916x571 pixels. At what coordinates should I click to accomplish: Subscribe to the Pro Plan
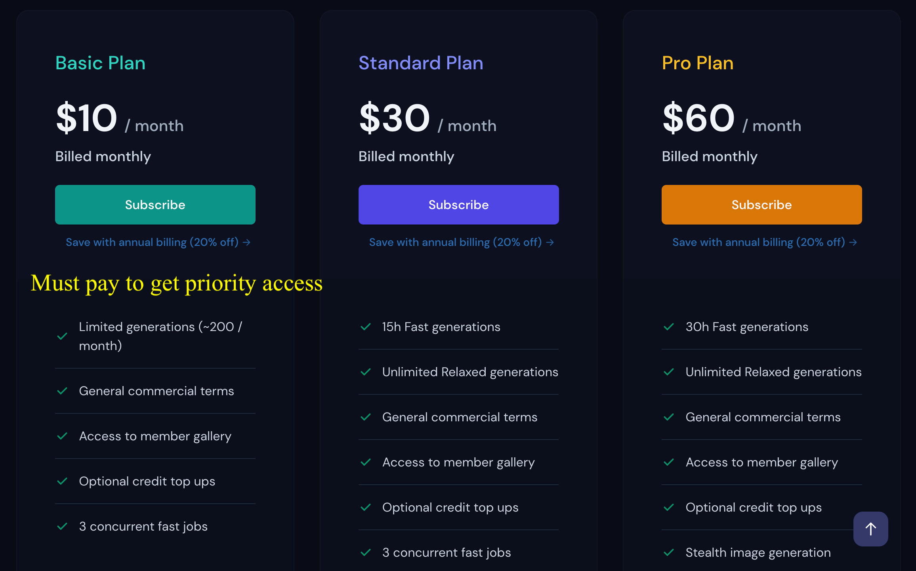coord(761,205)
